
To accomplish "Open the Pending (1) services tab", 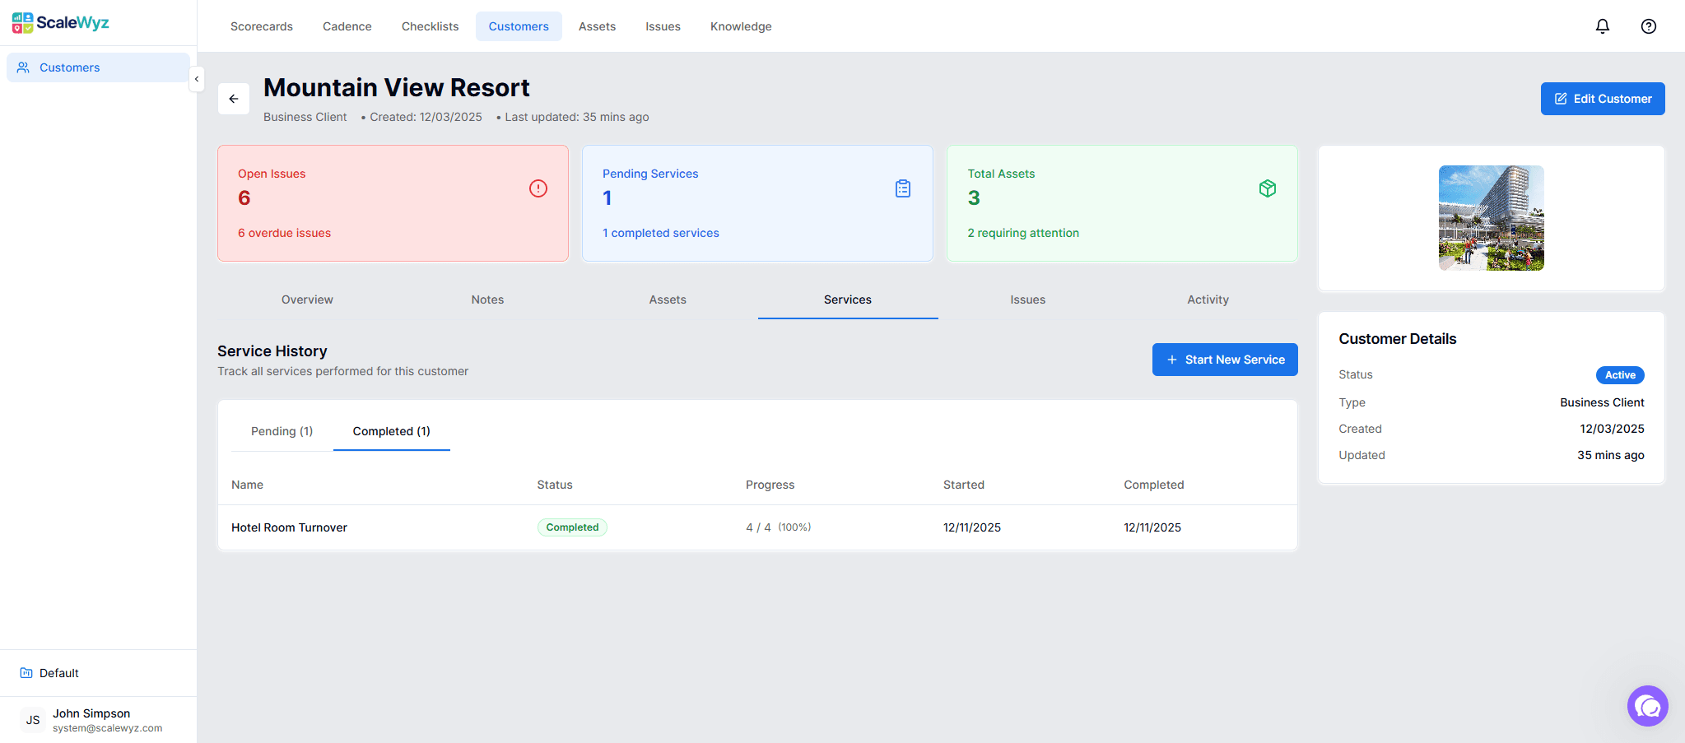I will (x=282, y=430).
